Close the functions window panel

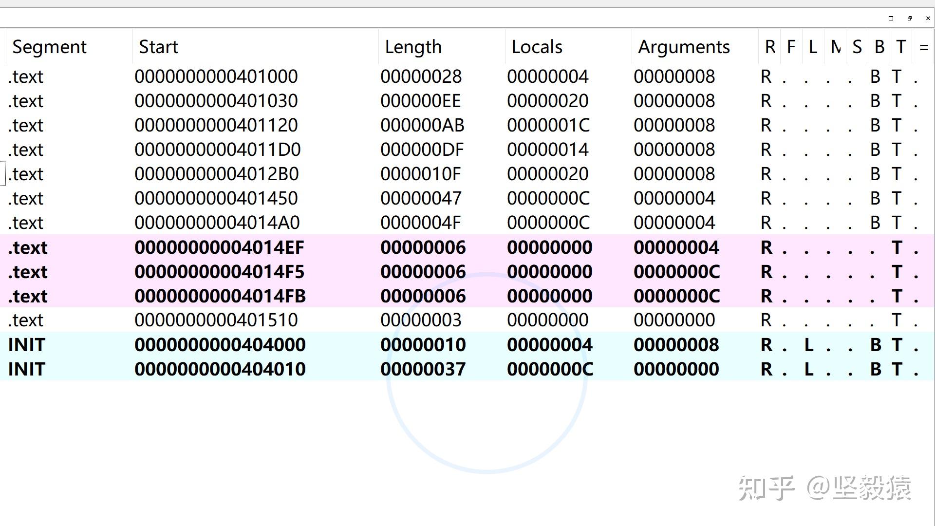click(928, 19)
